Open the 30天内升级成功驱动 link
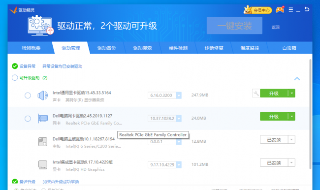This screenshot has height=190, width=320. tap(61, 182)
